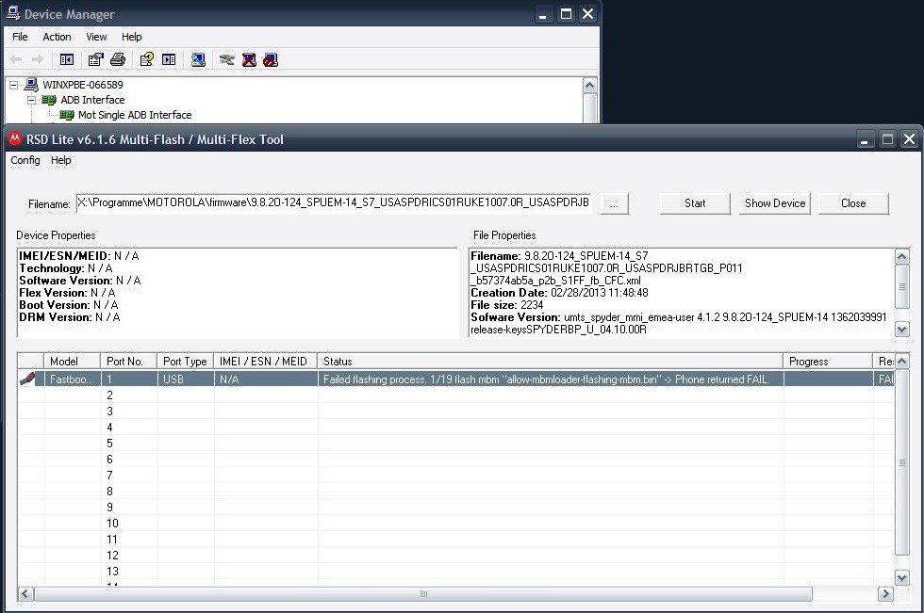924x613 pixels.
Task: Click the Print icon in Device Manager
Action: tap(118, 59)
